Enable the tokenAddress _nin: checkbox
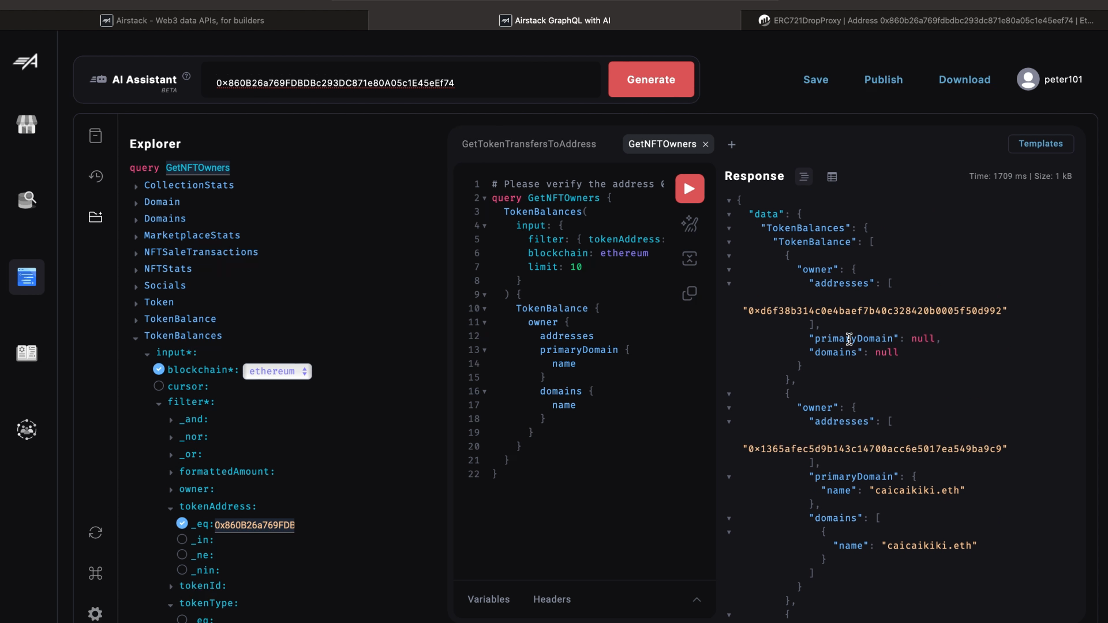This screenshot has height=623, width=1108. coord(182,570)
